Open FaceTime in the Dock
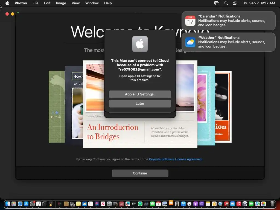280x210 pixels. (x=251, y=204)
